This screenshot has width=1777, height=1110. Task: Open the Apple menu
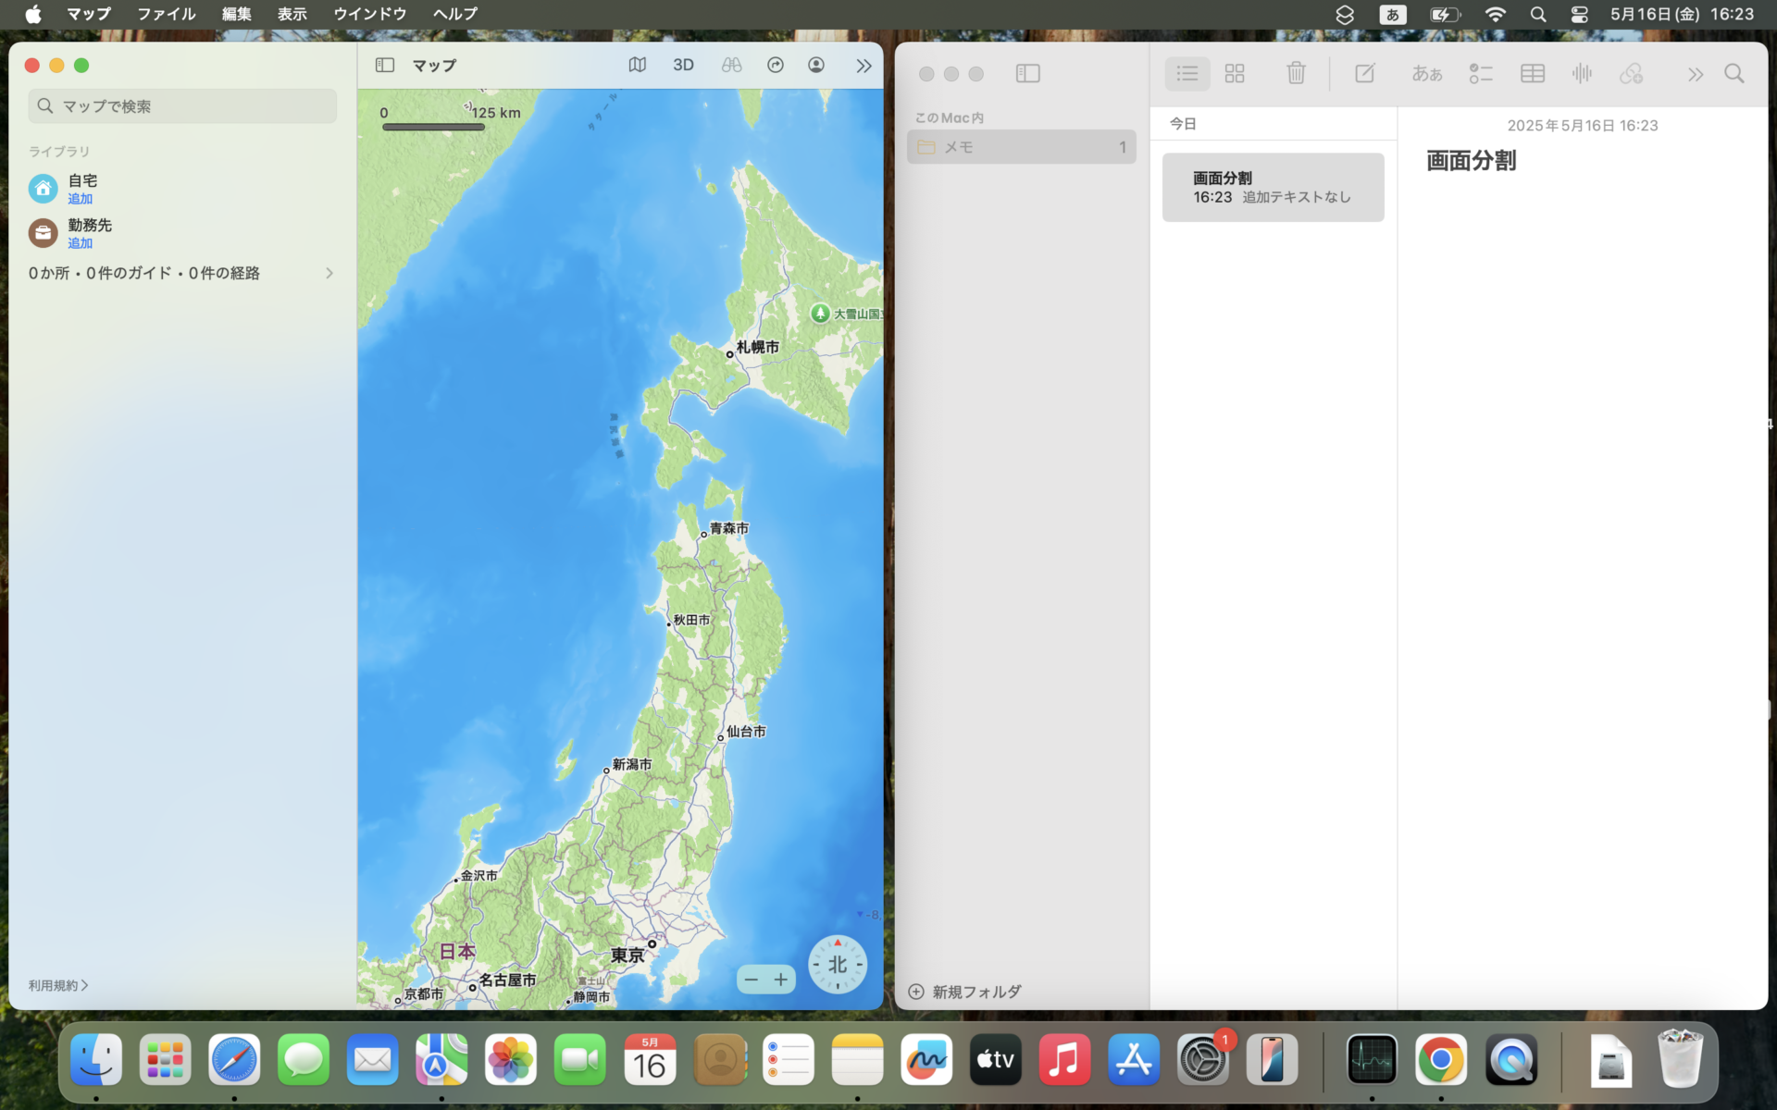click(x=32, y=14)
